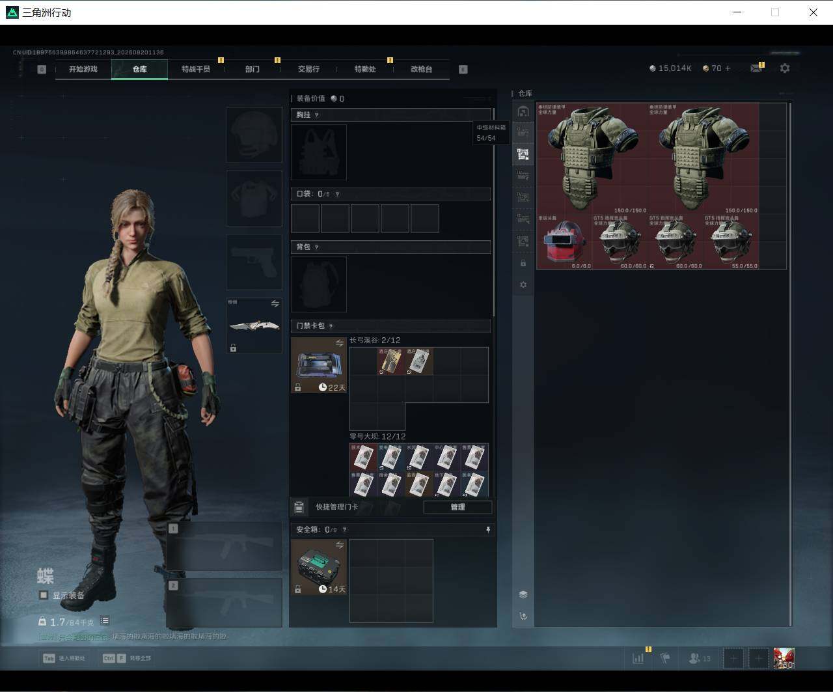Open the mail envelope icon
The image size is (833, 692).
click(x=756, y=68)
